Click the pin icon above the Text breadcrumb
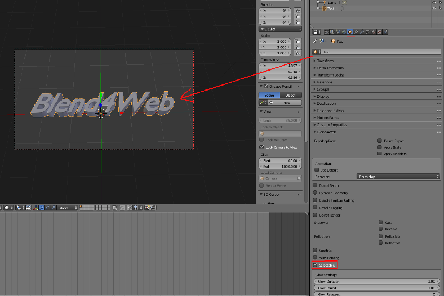This screenshot has width=444, height=296. (315, 41)
